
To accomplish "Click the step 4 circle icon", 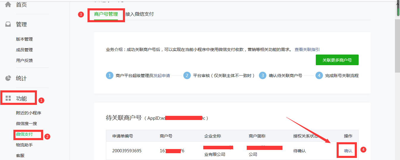I will 319,76.
